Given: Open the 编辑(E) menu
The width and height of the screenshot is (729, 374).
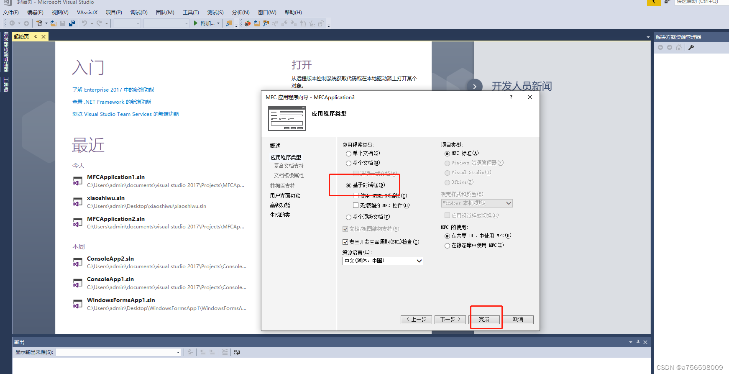Looking at the screenshot, I should tap(35, 13).
